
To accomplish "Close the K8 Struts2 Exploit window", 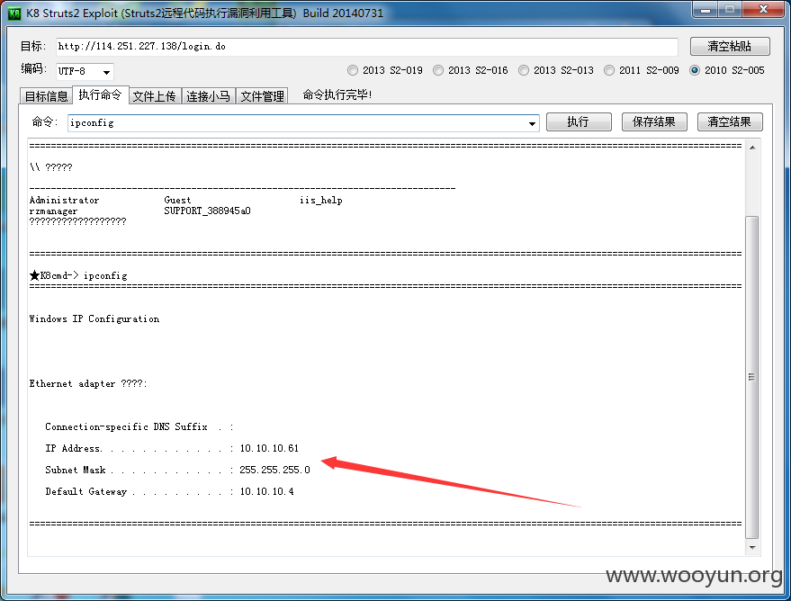I will click(763, 10).
